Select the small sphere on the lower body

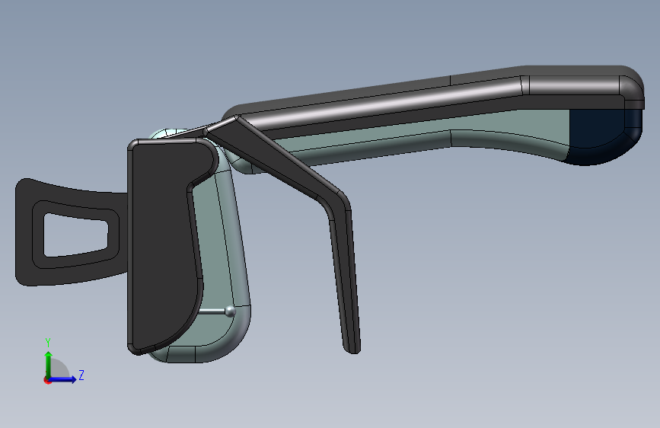(x=230, y=311)
